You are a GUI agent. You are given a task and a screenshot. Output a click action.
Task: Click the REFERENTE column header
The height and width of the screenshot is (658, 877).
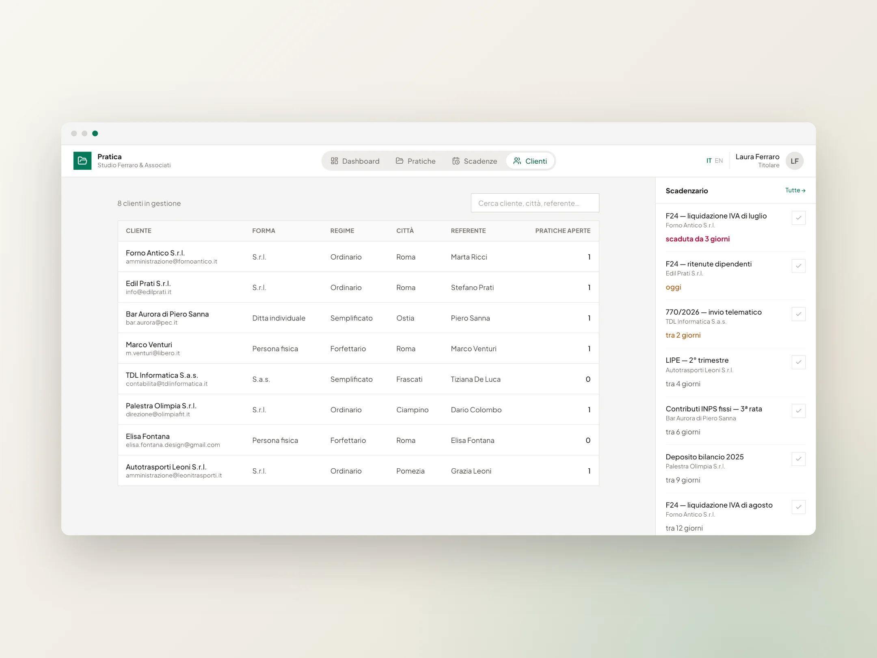[x=468, y=231]
